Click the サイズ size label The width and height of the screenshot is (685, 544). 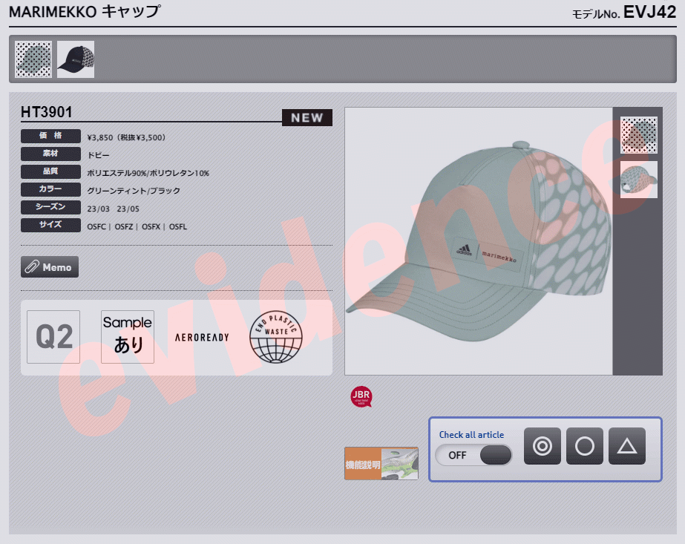click(50, 226)
